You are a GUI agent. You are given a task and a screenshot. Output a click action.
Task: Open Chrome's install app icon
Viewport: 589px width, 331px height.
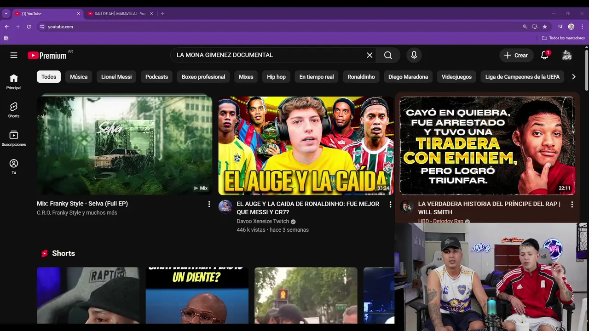[x=535, y=27]
